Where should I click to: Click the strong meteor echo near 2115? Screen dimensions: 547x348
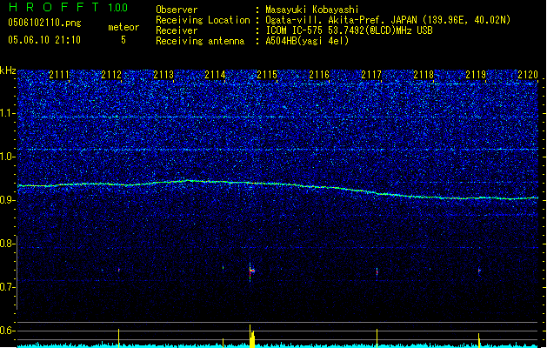(251, 271)
